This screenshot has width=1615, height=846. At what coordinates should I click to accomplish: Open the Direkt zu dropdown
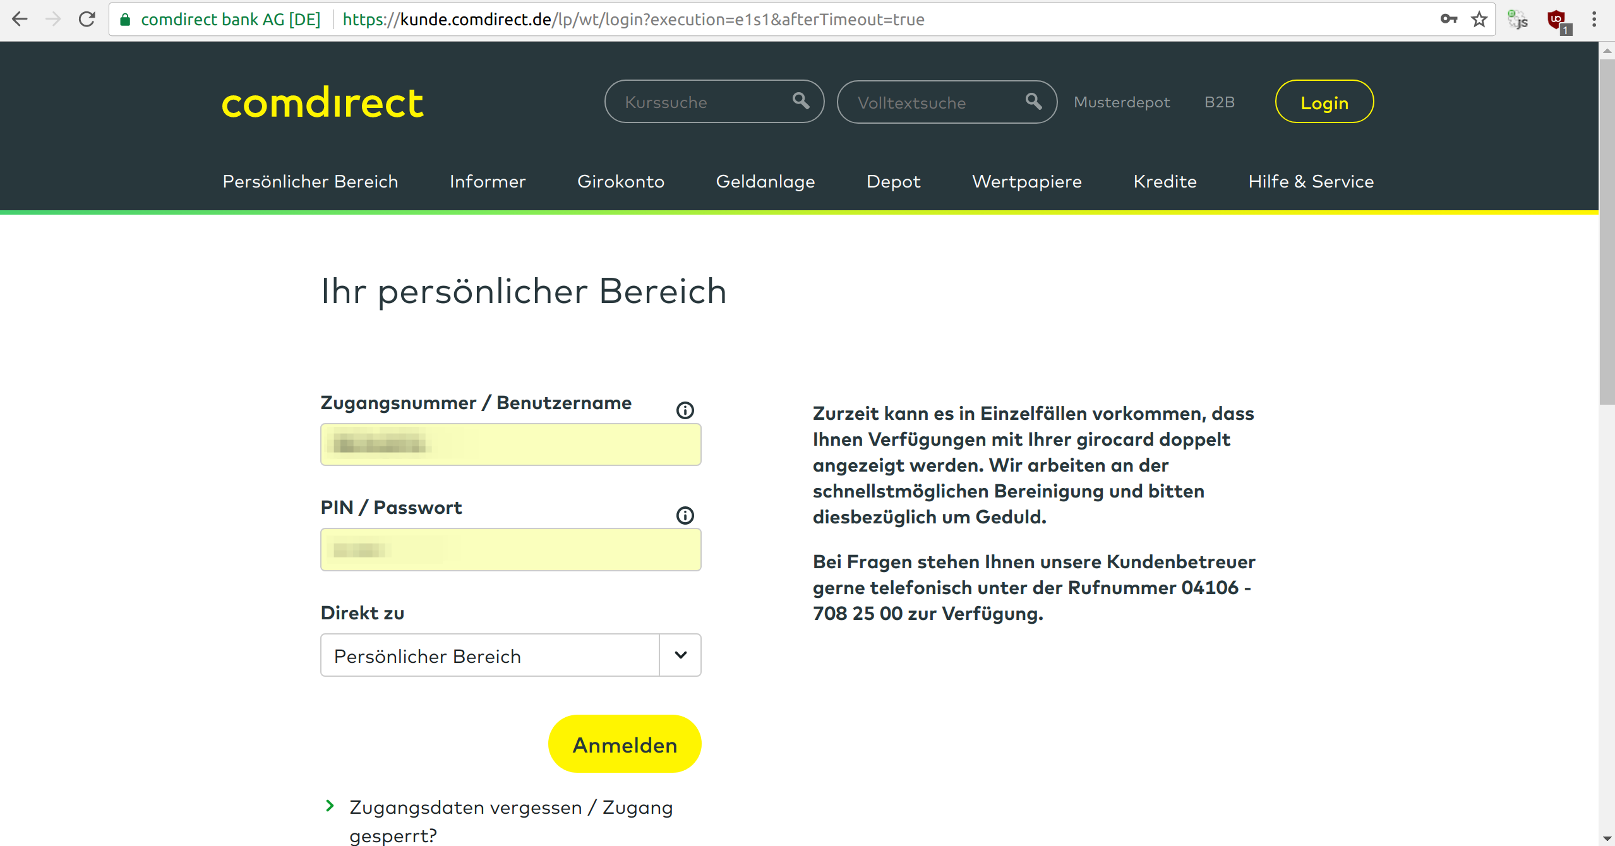pyautogui.click(x=679, y=655)
